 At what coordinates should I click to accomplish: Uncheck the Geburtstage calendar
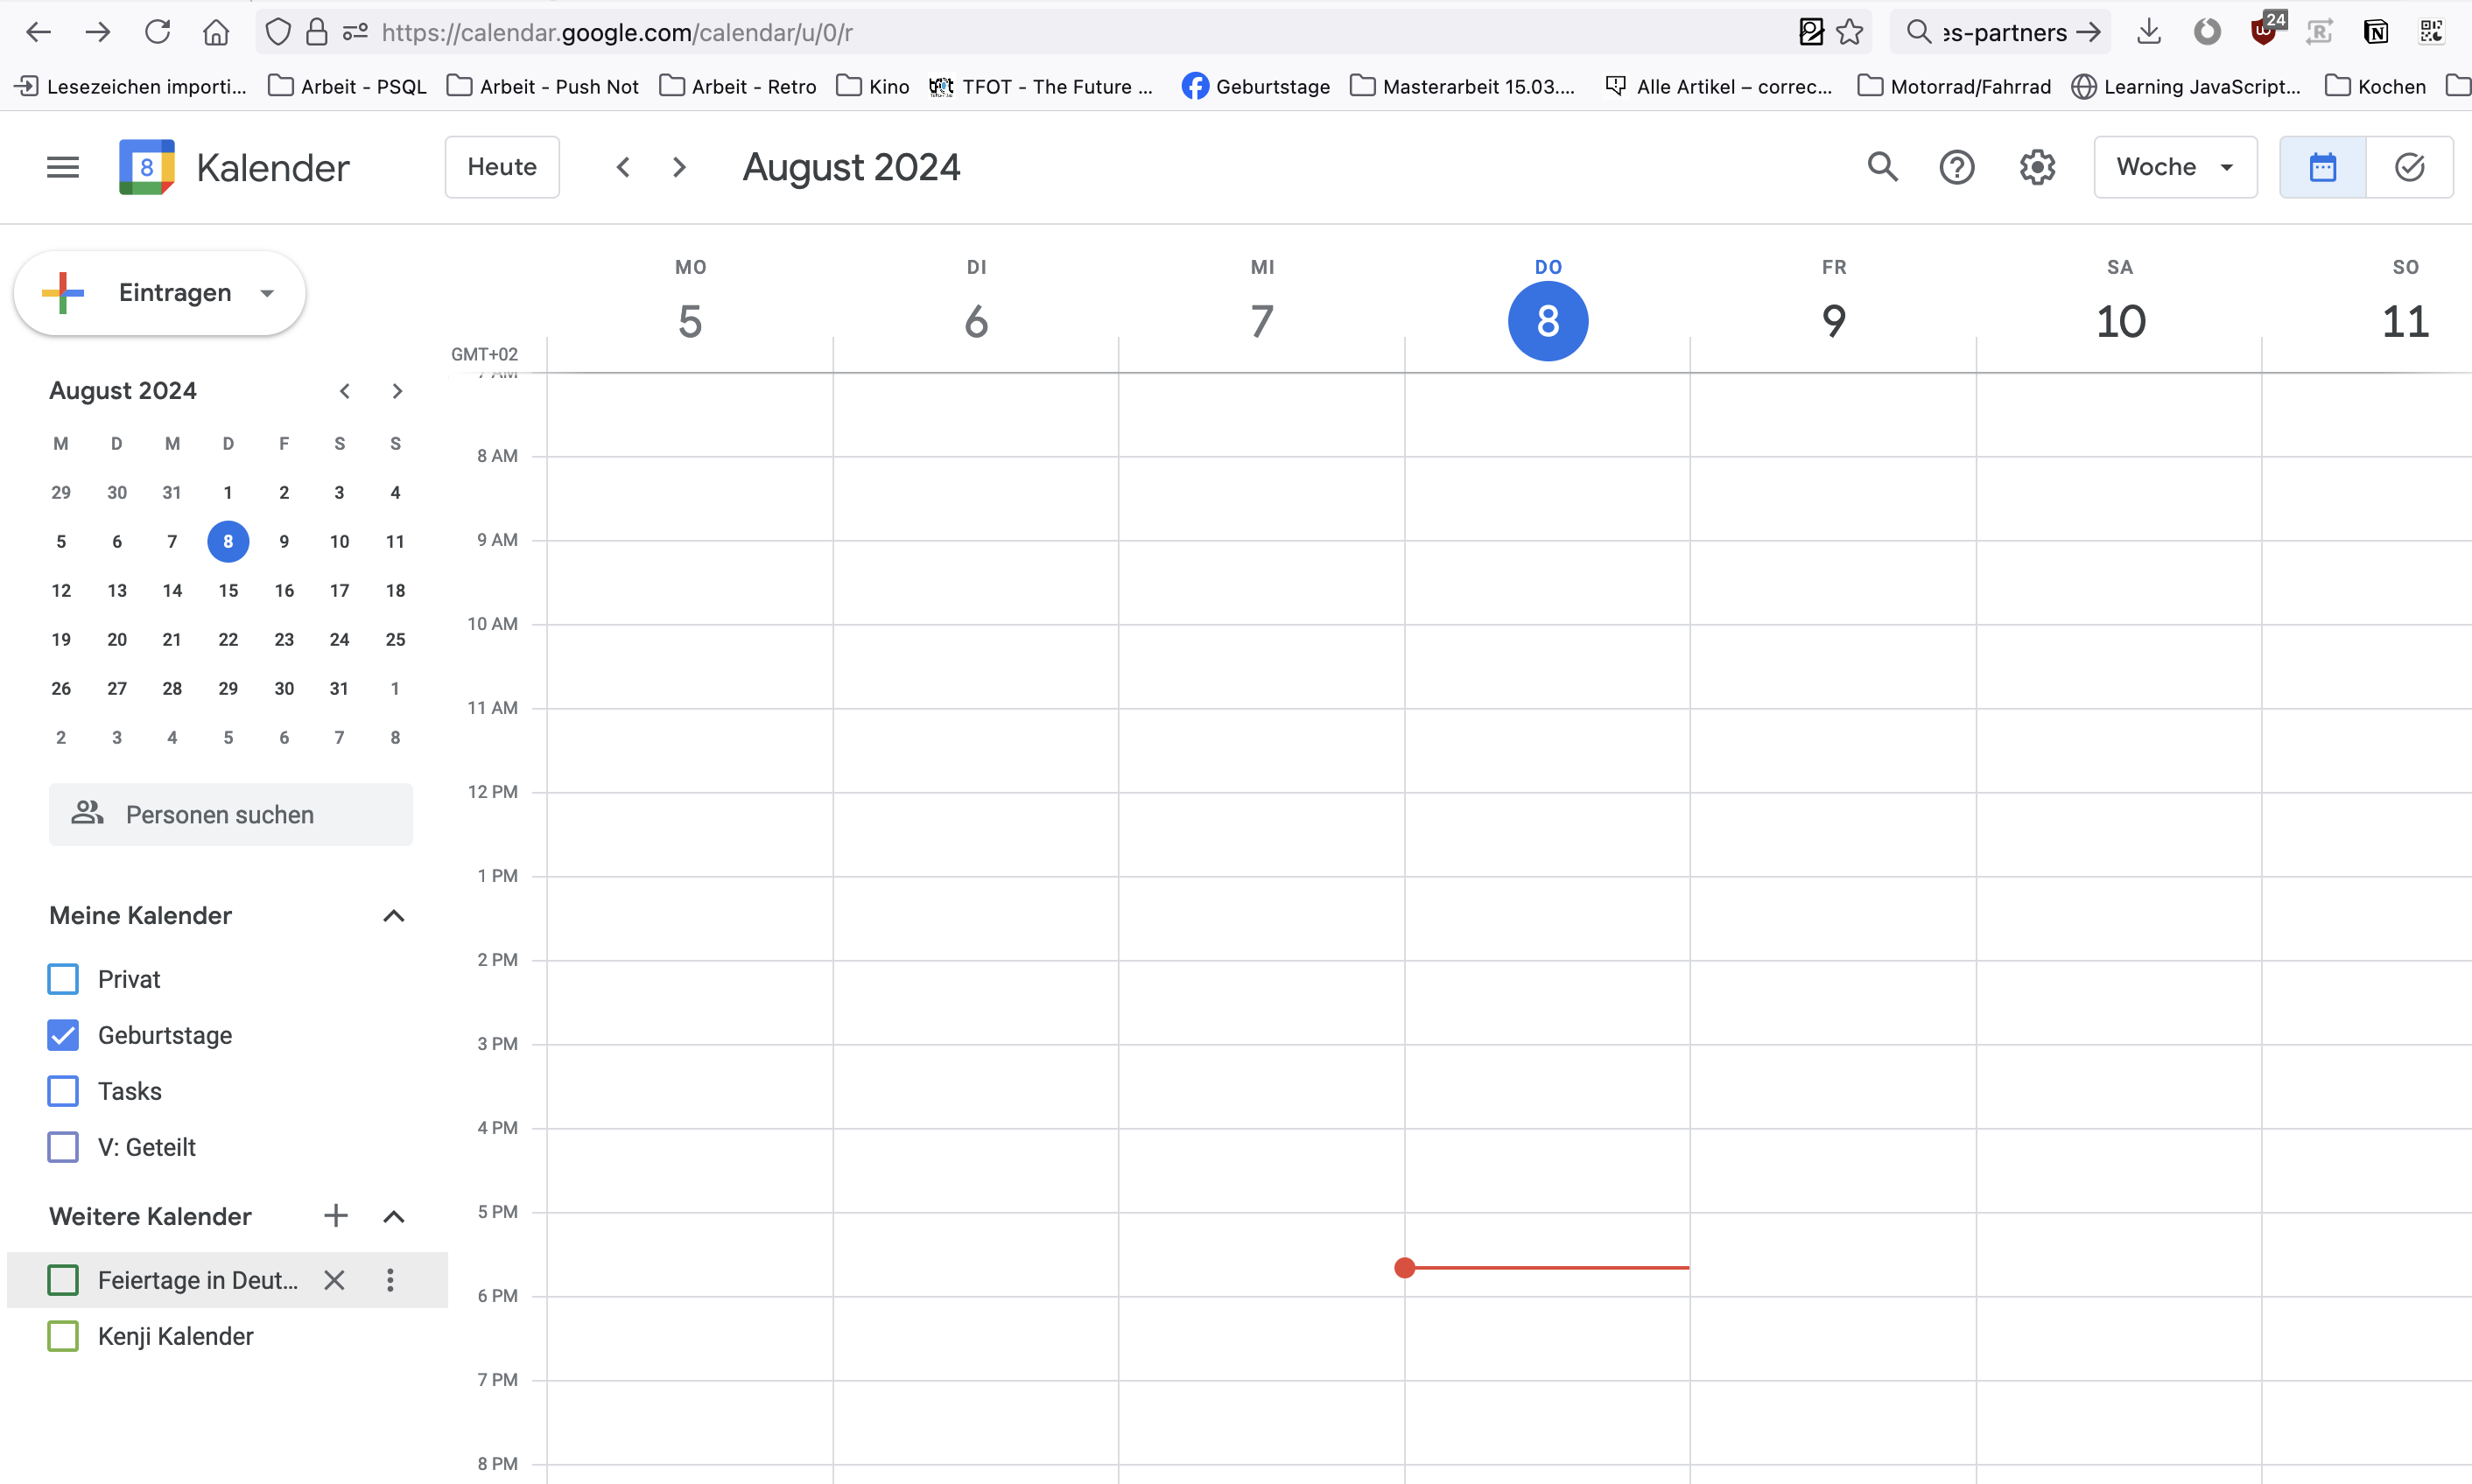tap(63, 1035)
